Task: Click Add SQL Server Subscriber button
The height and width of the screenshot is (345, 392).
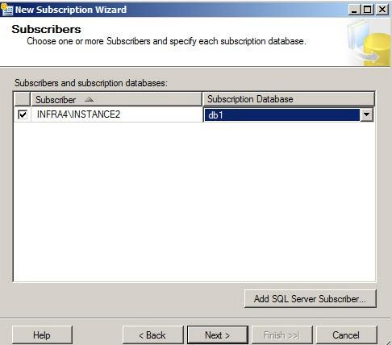Action: point(311,299)
